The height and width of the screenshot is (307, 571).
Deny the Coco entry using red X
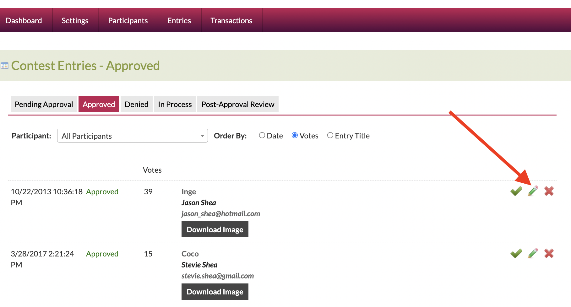pos(549,253)
